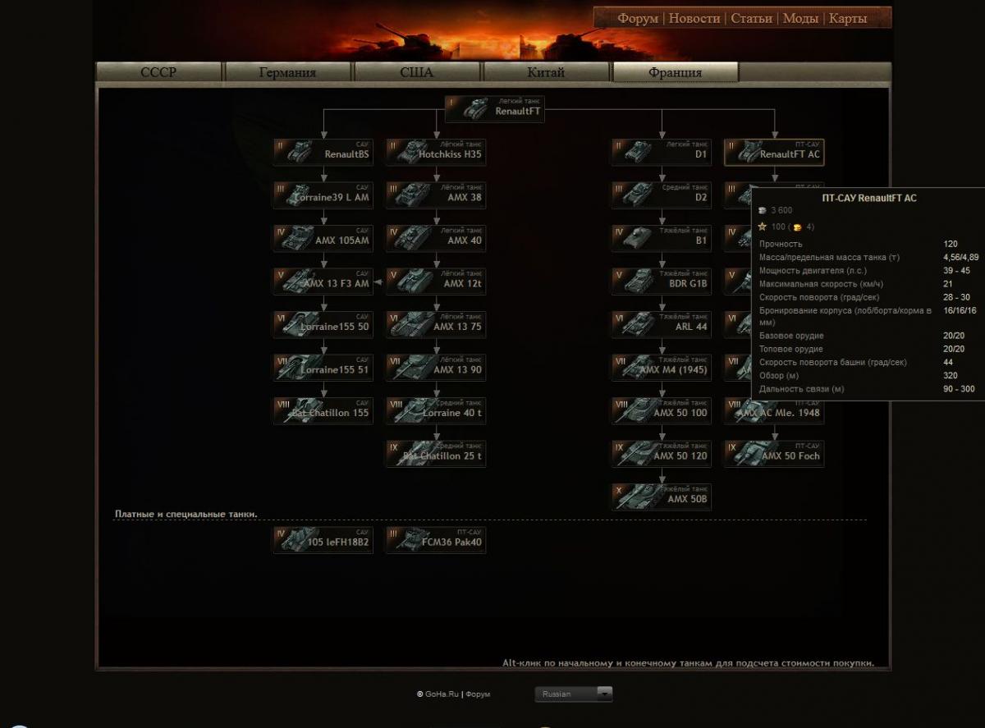The width and height of the screenshot is (985, 728).
Task: Select the AMX 13 90 tank
Action: tap(436, 368)
